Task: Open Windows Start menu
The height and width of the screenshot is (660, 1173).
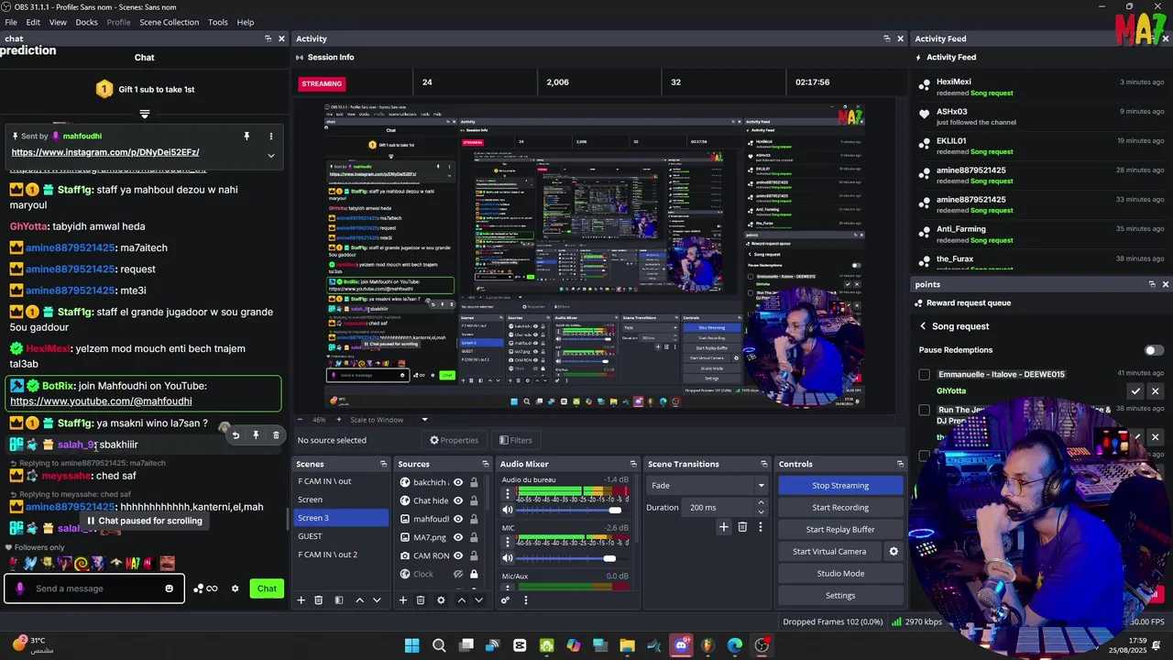Action: pyautogui.click(x=412, y=645)
